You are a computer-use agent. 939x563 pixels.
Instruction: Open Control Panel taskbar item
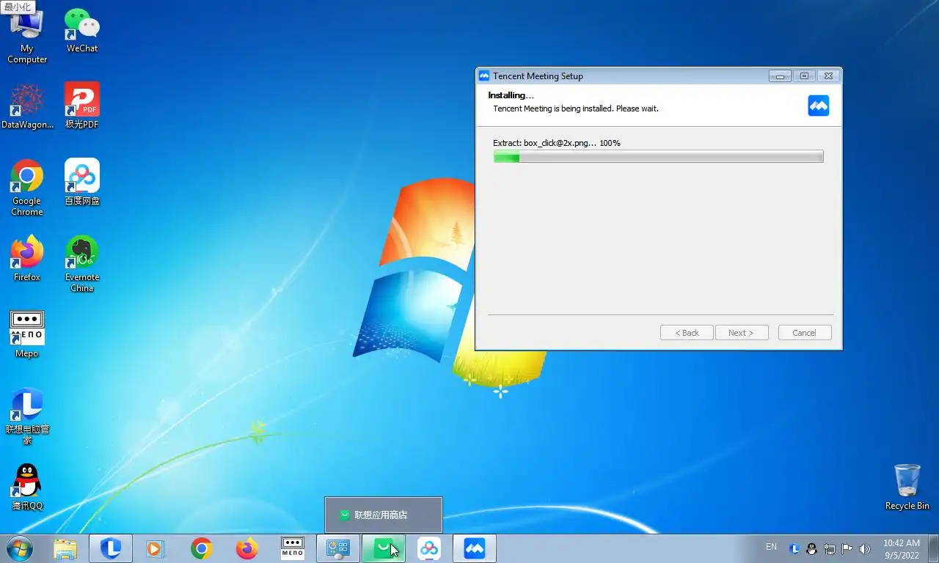click(338, 548)
